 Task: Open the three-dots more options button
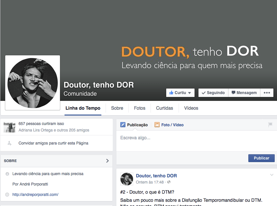tap(267, 93)
